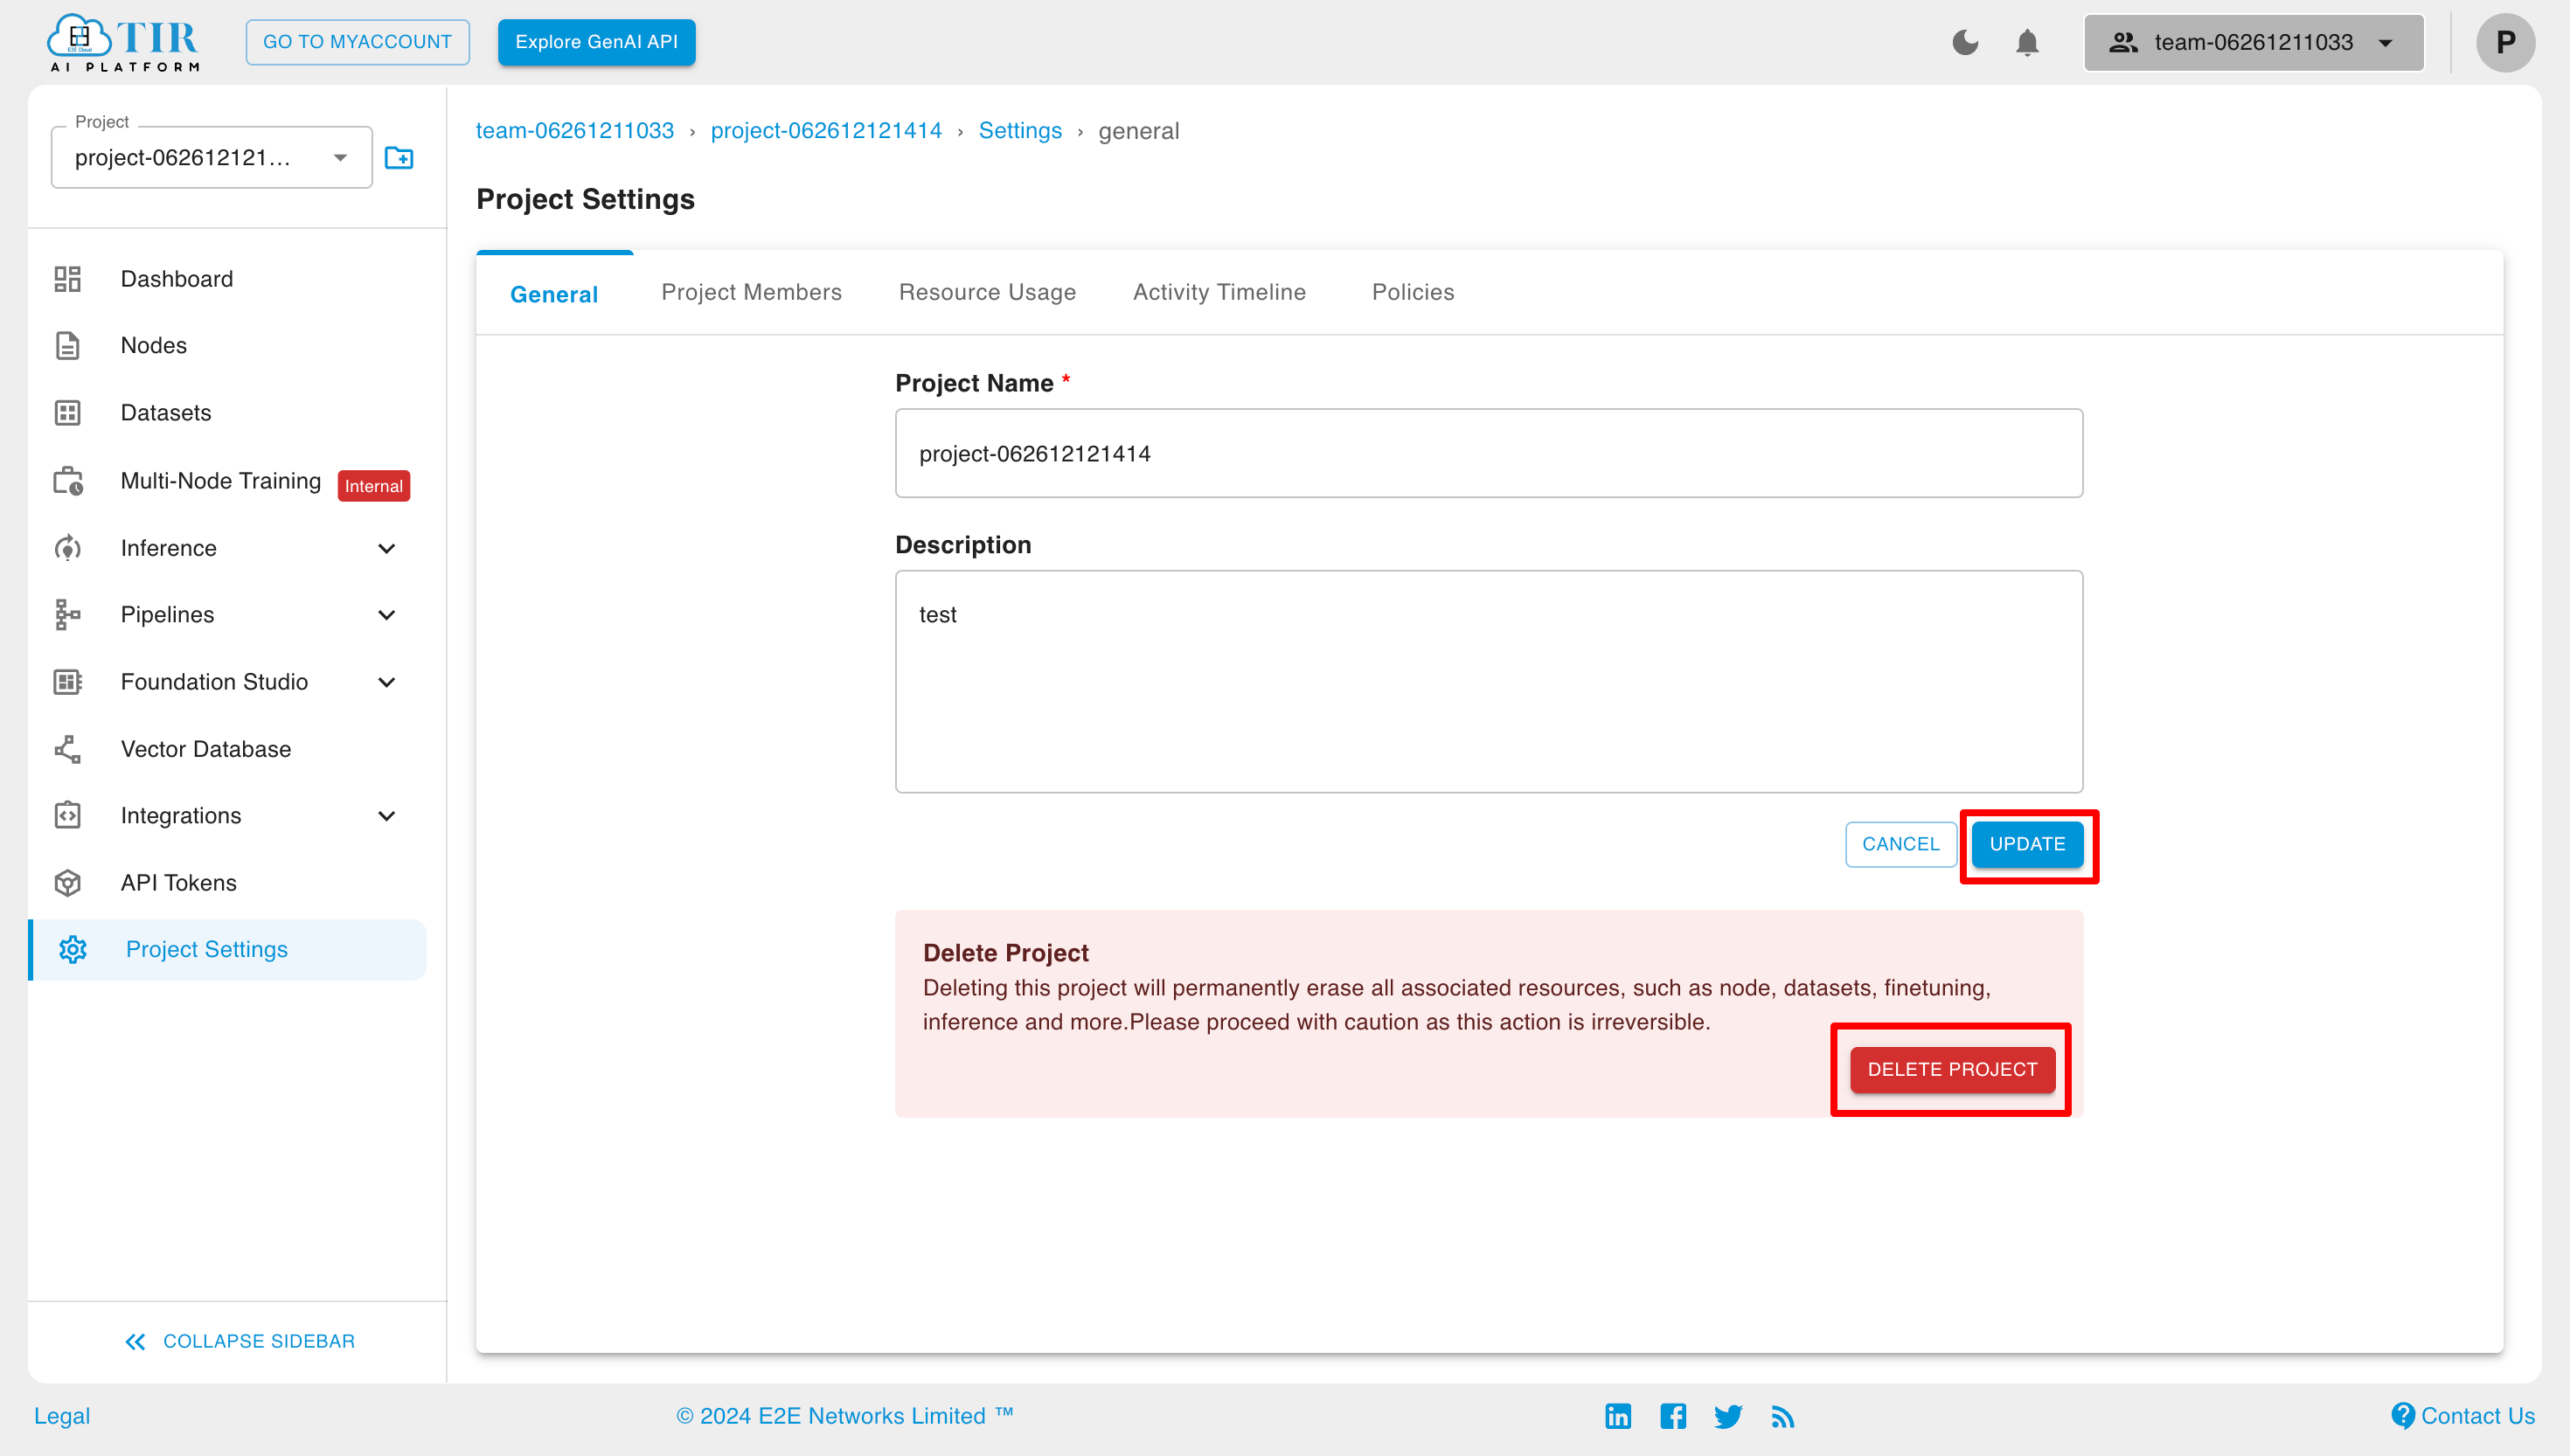Click the Pipelines icon in sidebar
Screen dimensions: 2570x1456
[67, 614]
